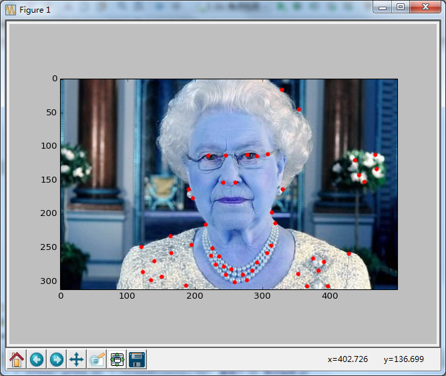
Task: Click the y=136.699 coordinate readout
Action: [404, 359]
